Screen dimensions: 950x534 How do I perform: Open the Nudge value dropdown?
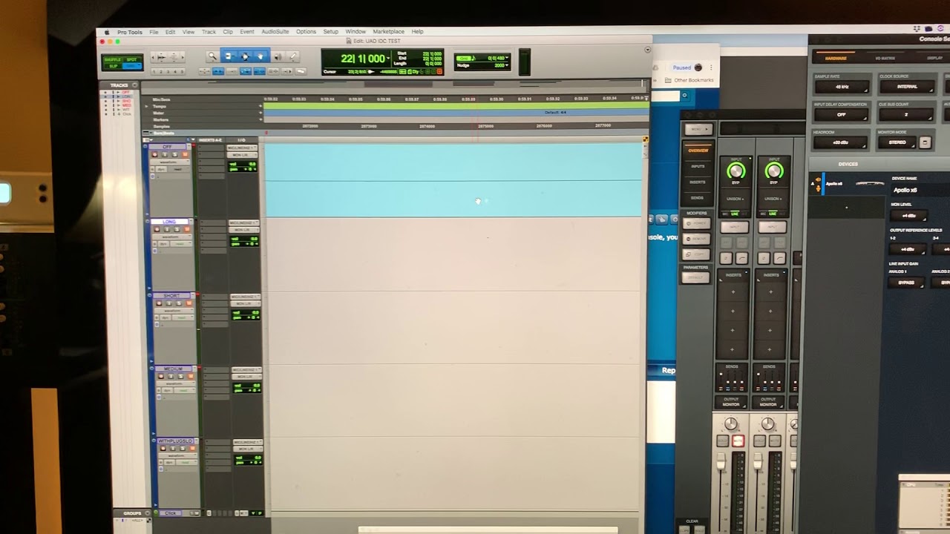click(507, 65)
